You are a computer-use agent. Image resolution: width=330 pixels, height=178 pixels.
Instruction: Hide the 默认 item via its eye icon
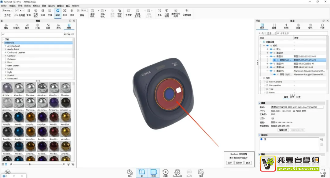[271, 49]
